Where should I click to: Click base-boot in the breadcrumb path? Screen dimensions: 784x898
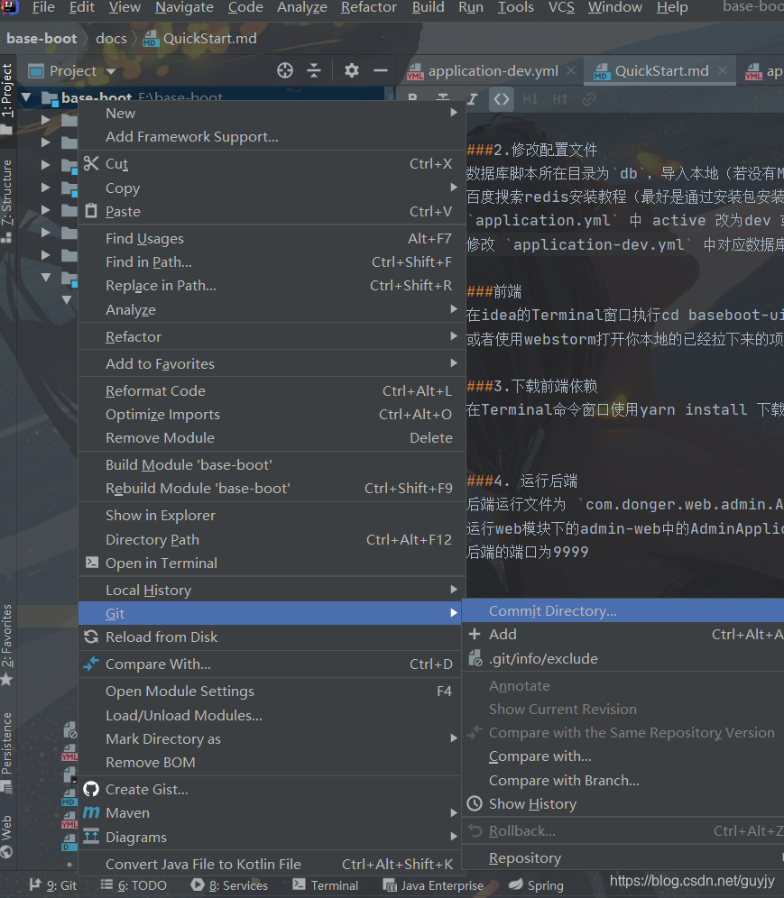pos(42,39)
